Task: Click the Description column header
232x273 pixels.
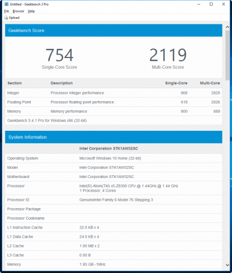Action: (61, 83)
